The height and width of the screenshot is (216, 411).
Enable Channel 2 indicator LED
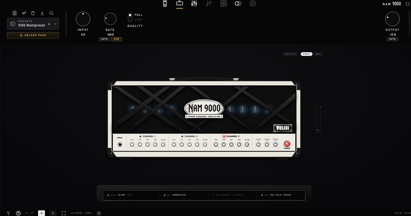182,136
